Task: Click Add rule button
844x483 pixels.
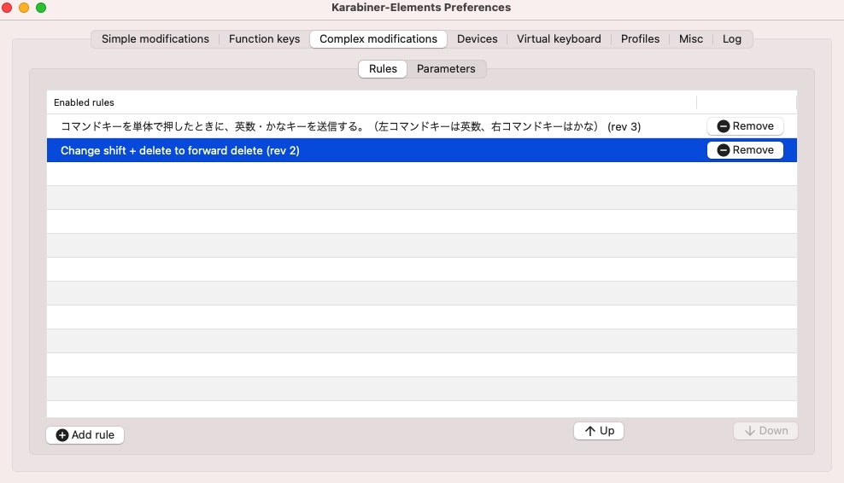Action: click(x=85, y=435)
